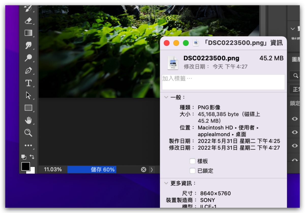
Task: Reset default foreground and background colors
Action: 23,157
